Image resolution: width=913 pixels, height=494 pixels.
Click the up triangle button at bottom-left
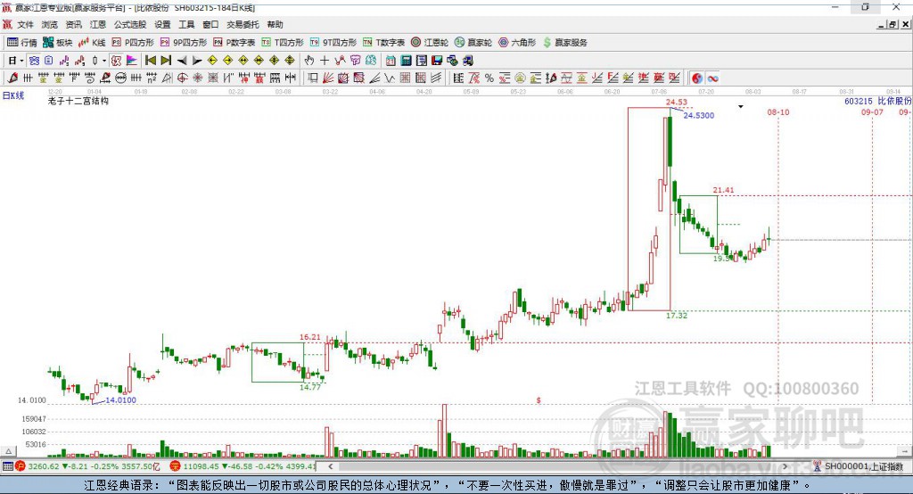pos(8,451)
